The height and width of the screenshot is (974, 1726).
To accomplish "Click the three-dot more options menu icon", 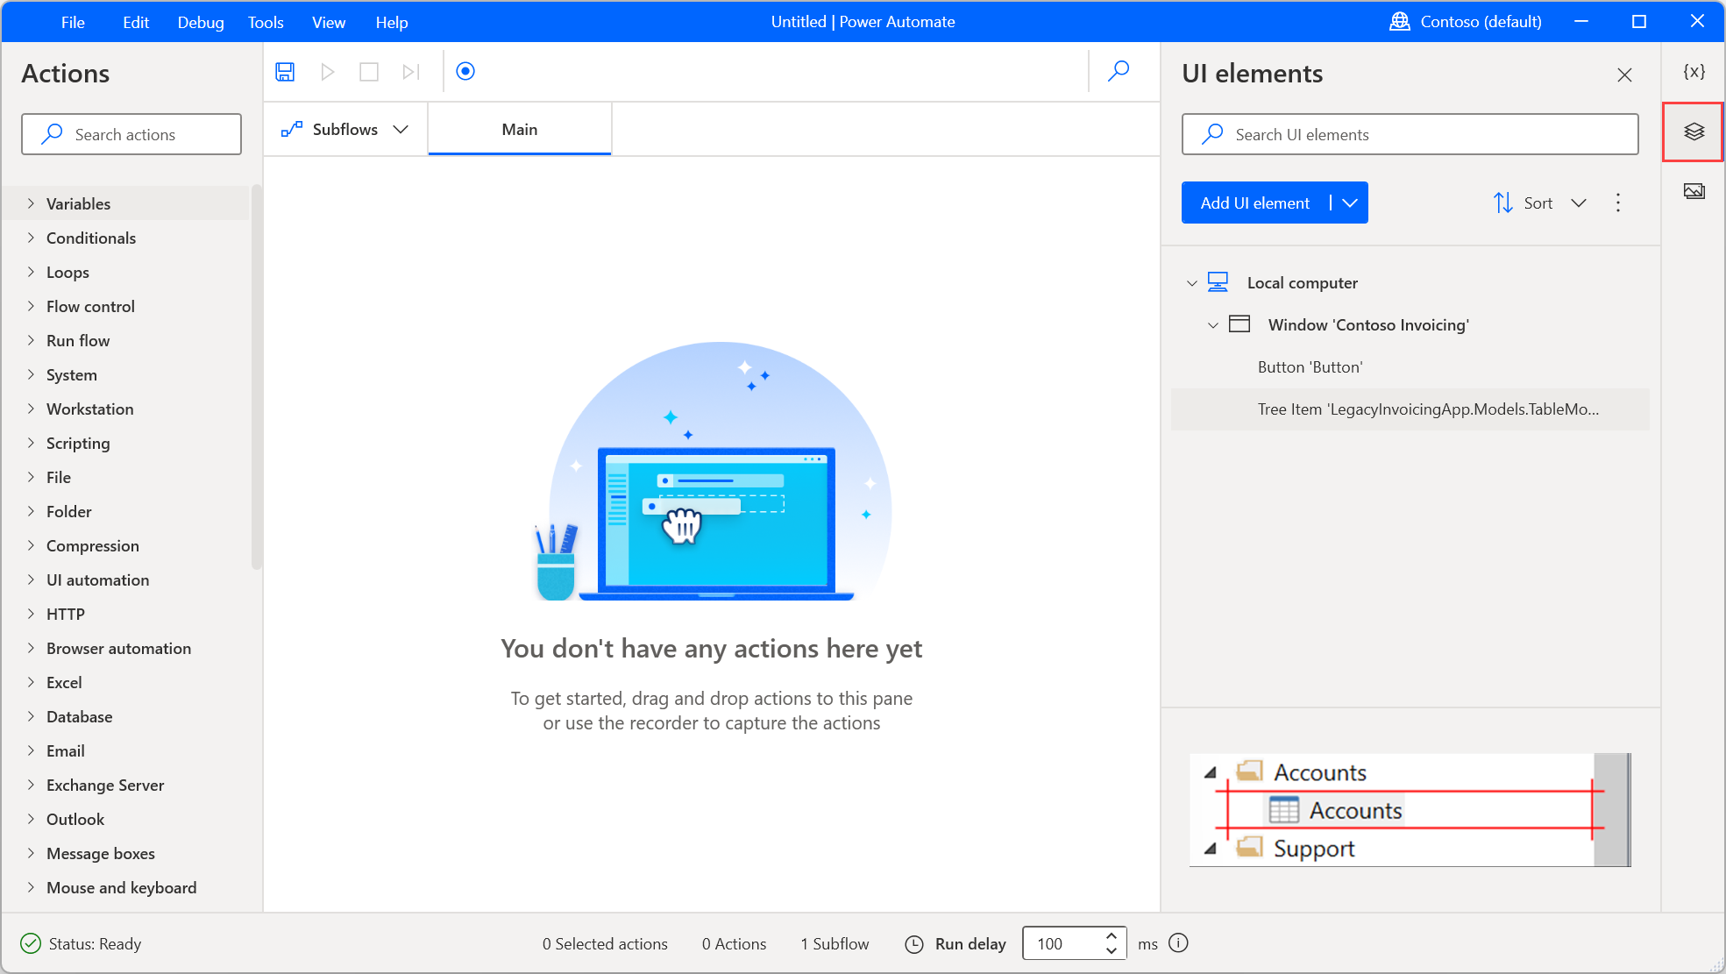I will click(1618, 203).
